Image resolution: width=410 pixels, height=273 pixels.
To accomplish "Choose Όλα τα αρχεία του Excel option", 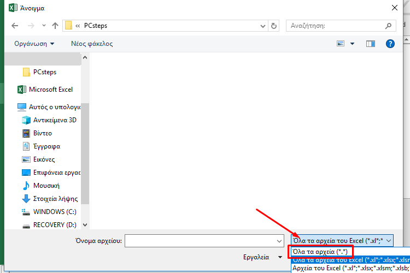I will point(350,260).
